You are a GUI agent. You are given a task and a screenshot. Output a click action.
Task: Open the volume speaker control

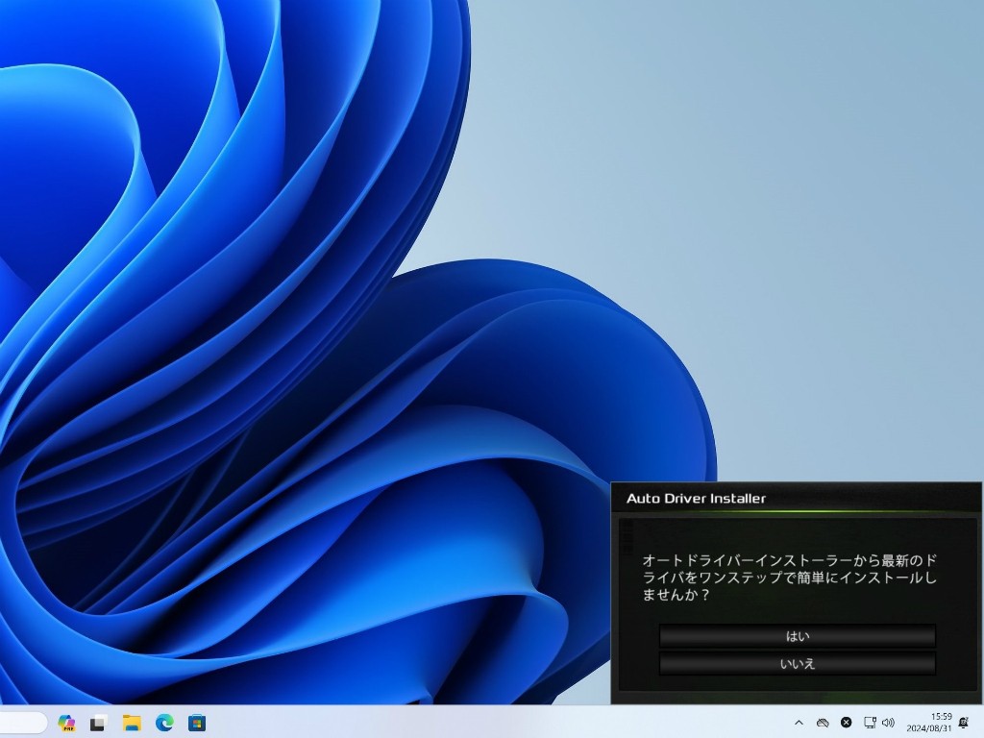[x=888, y=723]
